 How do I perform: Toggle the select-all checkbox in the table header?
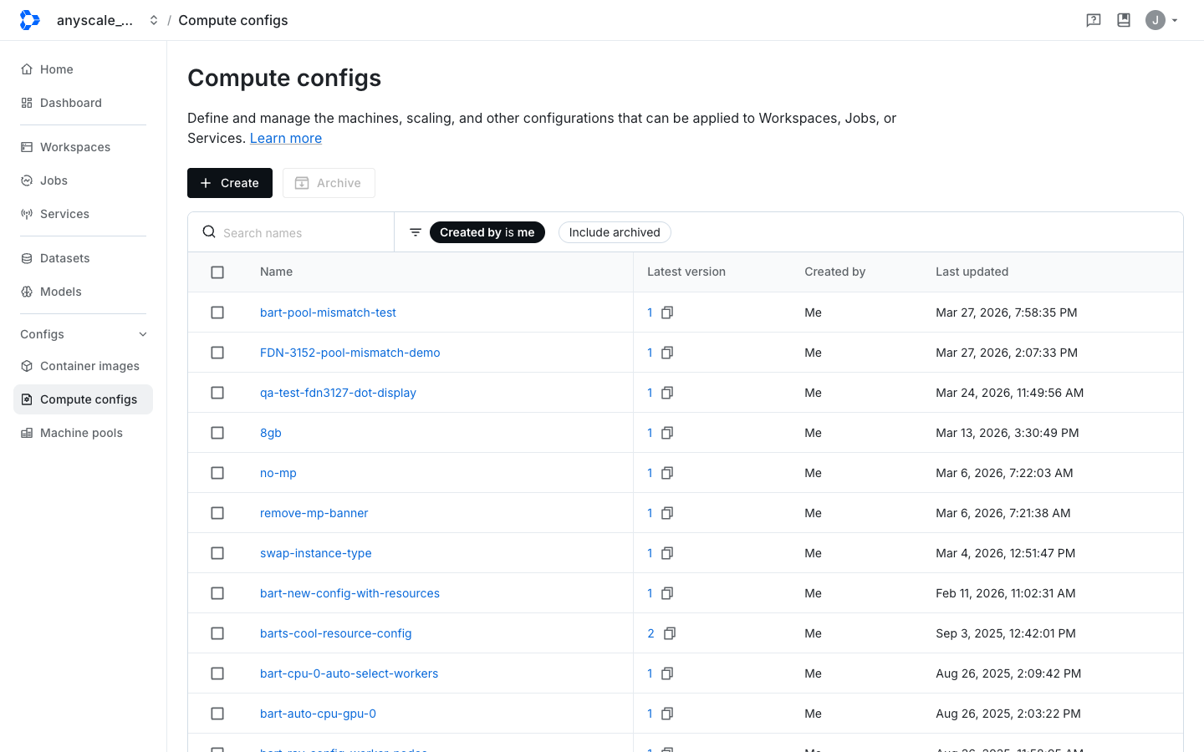click(x=217, y=272)
